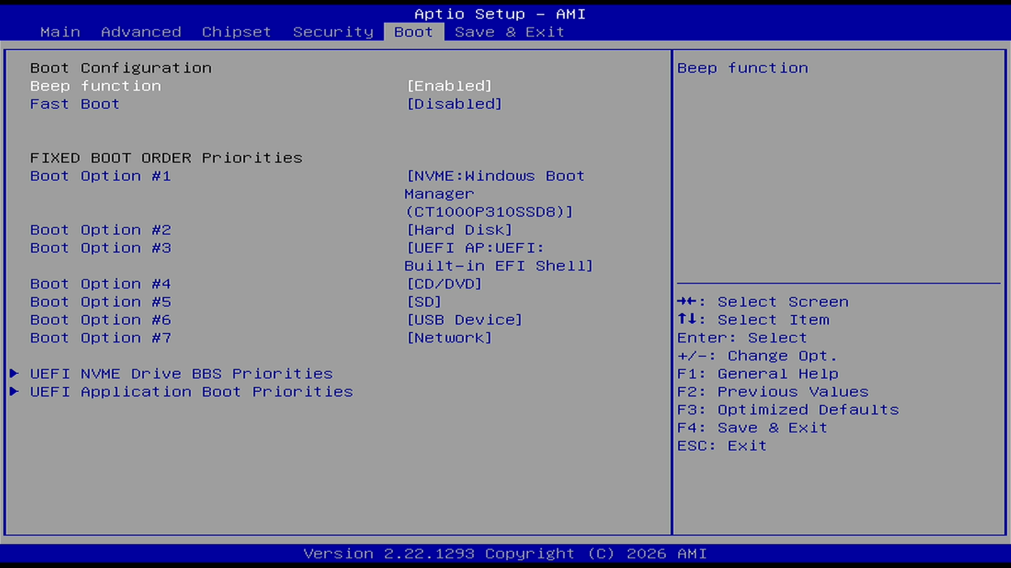1011x568 pixels.
Task: Click Version 2.22.1293 copyright footer
Action: [x=505, y=554]
